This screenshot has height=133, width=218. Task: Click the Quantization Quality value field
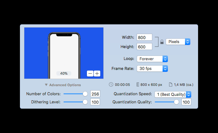186,102
